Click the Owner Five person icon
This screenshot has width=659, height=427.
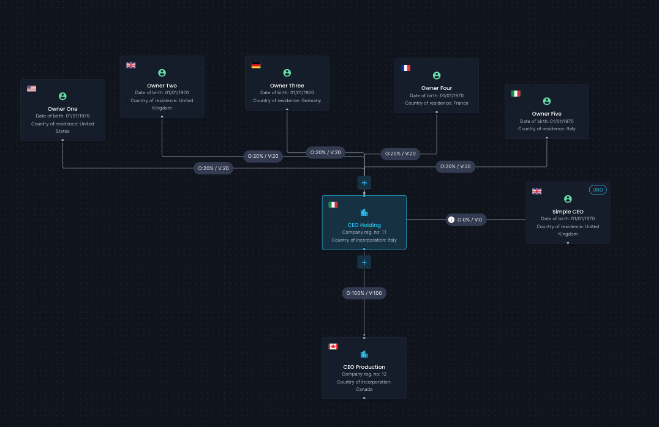[x=547, y=101]
